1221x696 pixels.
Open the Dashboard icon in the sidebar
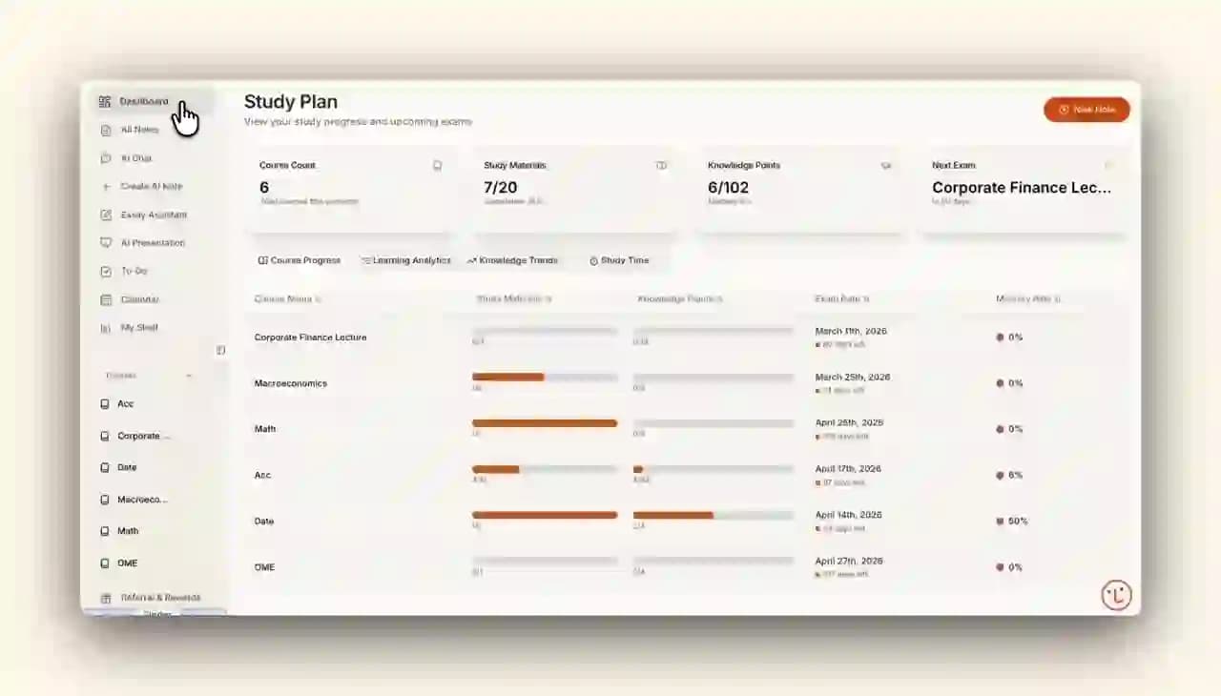[105, 101]
